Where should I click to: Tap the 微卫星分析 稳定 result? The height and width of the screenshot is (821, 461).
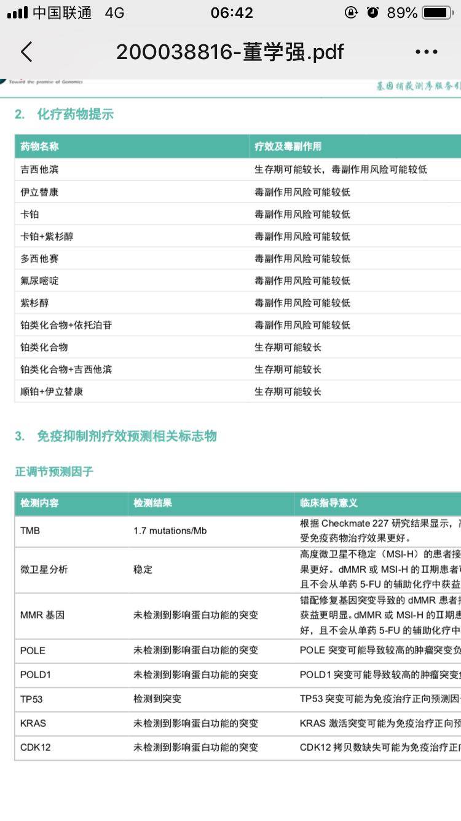[x=143, y=569]
